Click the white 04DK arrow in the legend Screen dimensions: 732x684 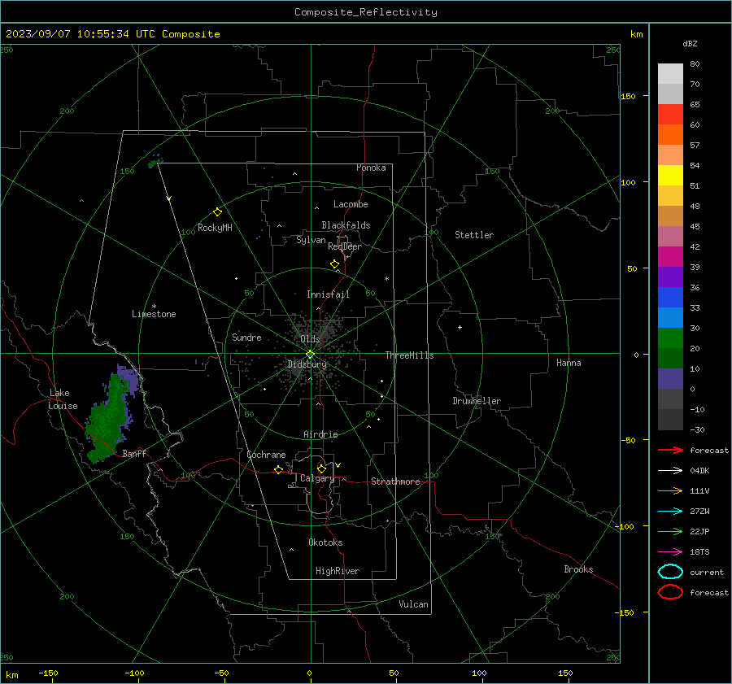(670, 471)
